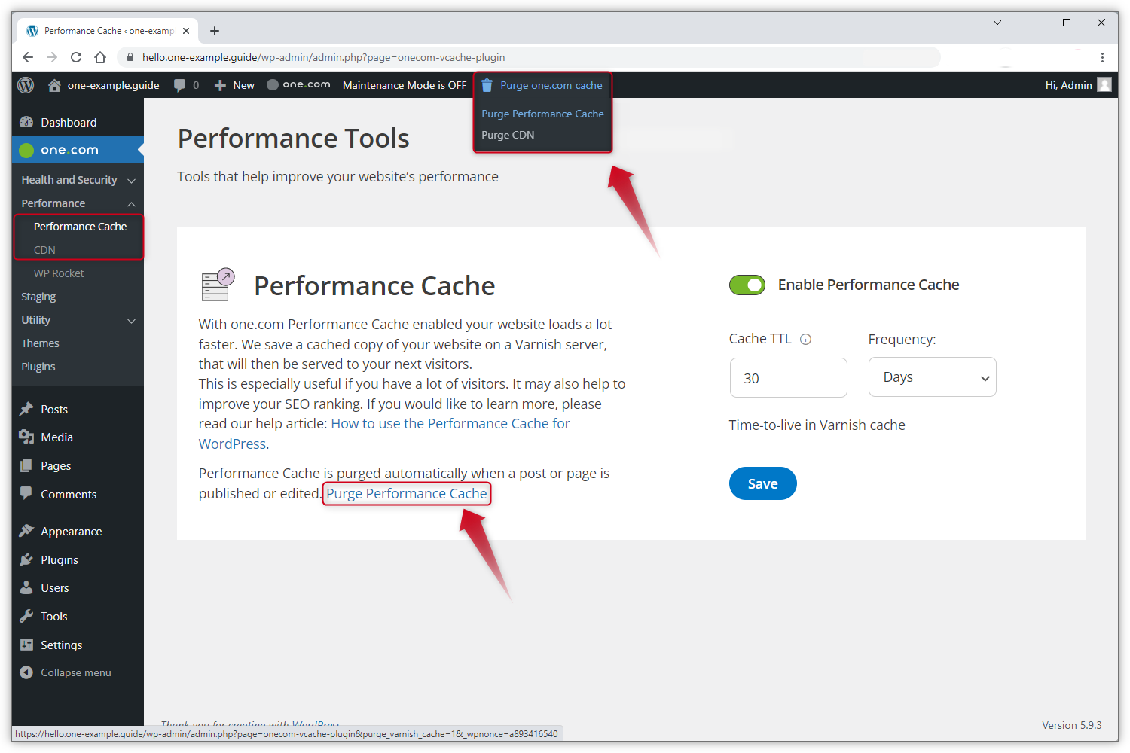Open browser three-dot menu
Viewport: 1130px width, 753px height.
coord(1101,57)
